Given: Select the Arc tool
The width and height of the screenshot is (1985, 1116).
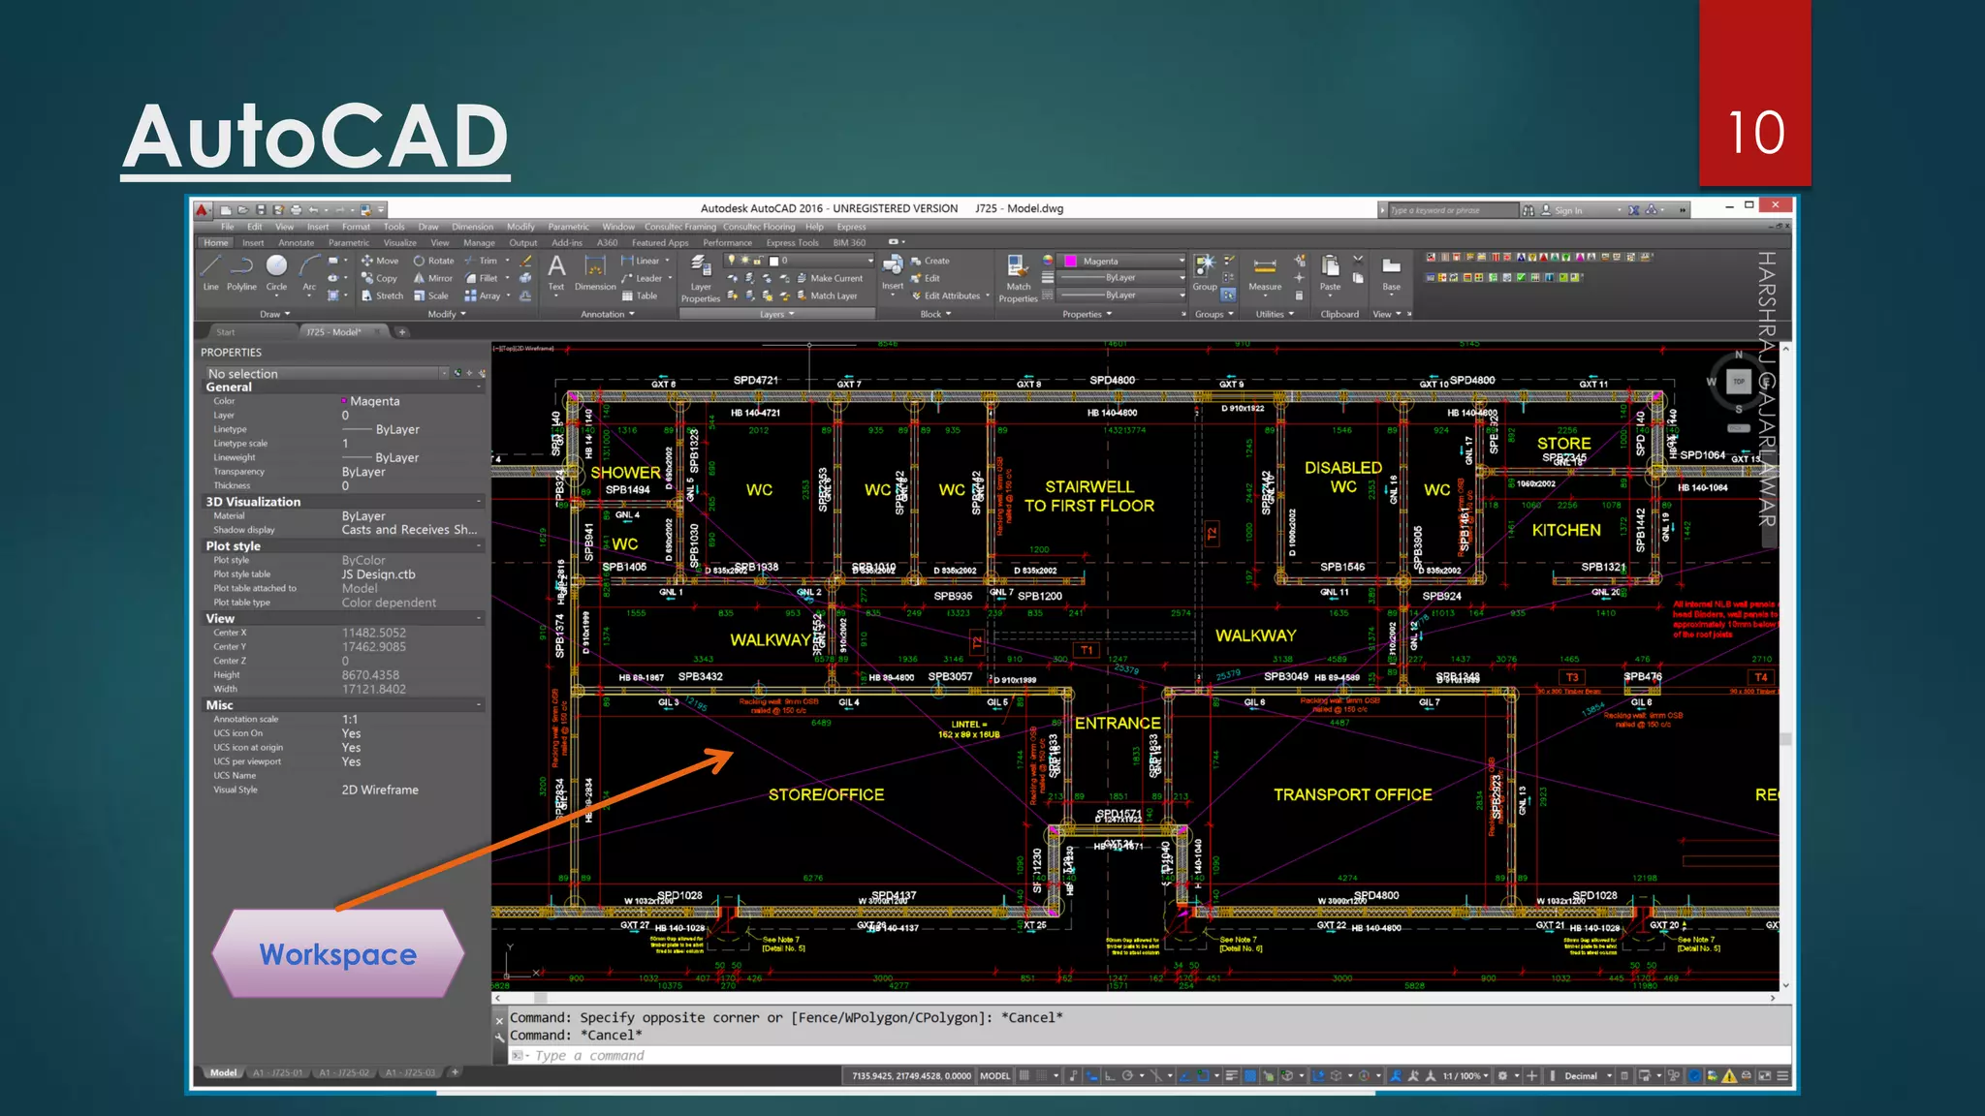Looking at the screenshot, I should coord(309,273).
